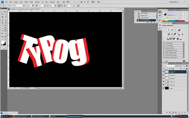
Task: Add a Vibrance adjustment
Action: (166, 34)
